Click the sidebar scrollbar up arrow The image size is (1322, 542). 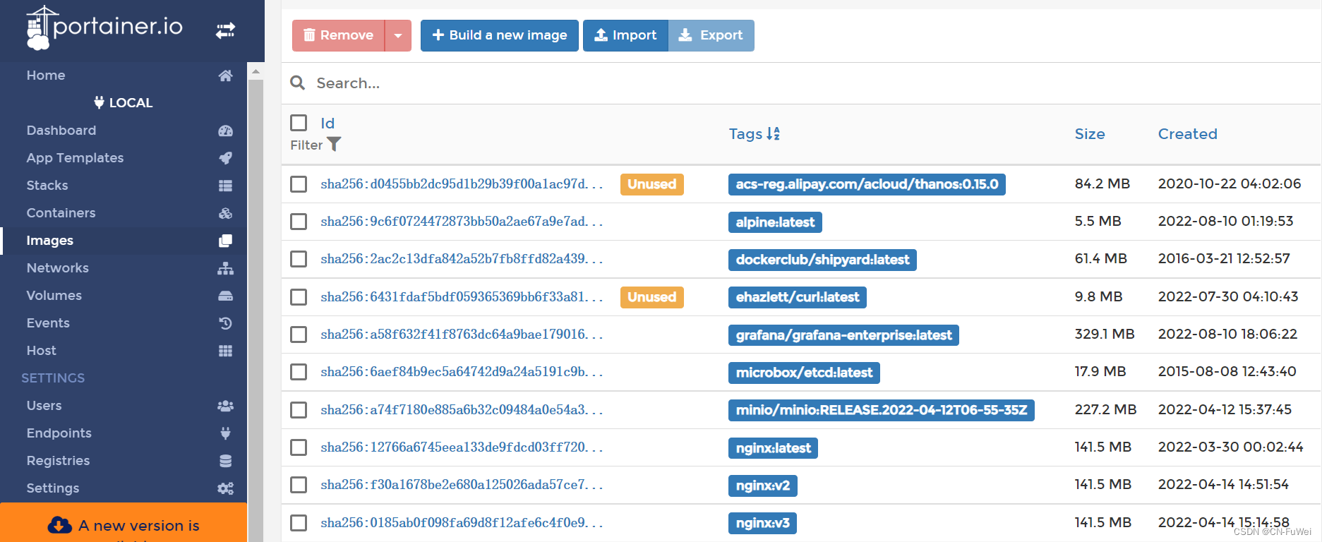pyautogui.click(x=256, y=71)
